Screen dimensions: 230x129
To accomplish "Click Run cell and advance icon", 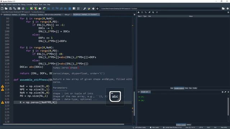I will click(x=36, y=9).
